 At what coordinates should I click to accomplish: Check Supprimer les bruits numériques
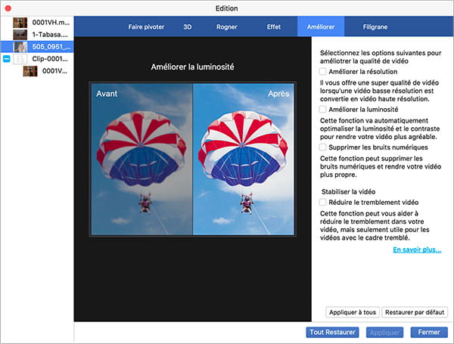click(322, 147)
